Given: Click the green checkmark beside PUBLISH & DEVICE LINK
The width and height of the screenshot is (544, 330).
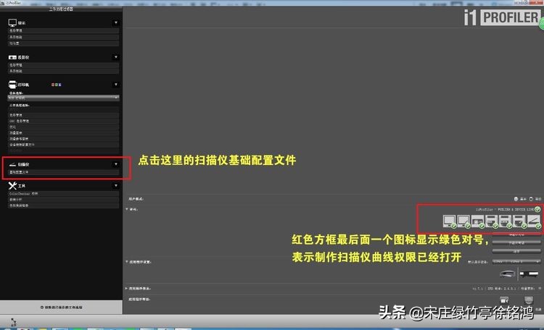Looking at the screenshot, I should click(537, 209).
